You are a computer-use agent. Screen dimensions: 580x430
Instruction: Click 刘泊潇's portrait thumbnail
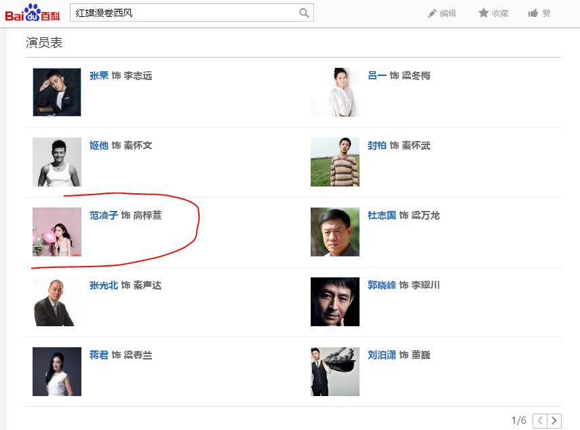pyautogui.click(x=335, y=372)
